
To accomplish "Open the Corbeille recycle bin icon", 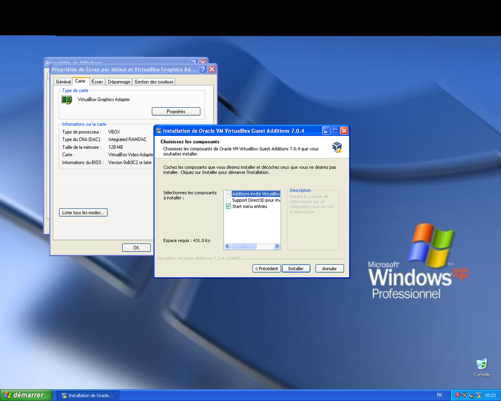I will (482, 364).
